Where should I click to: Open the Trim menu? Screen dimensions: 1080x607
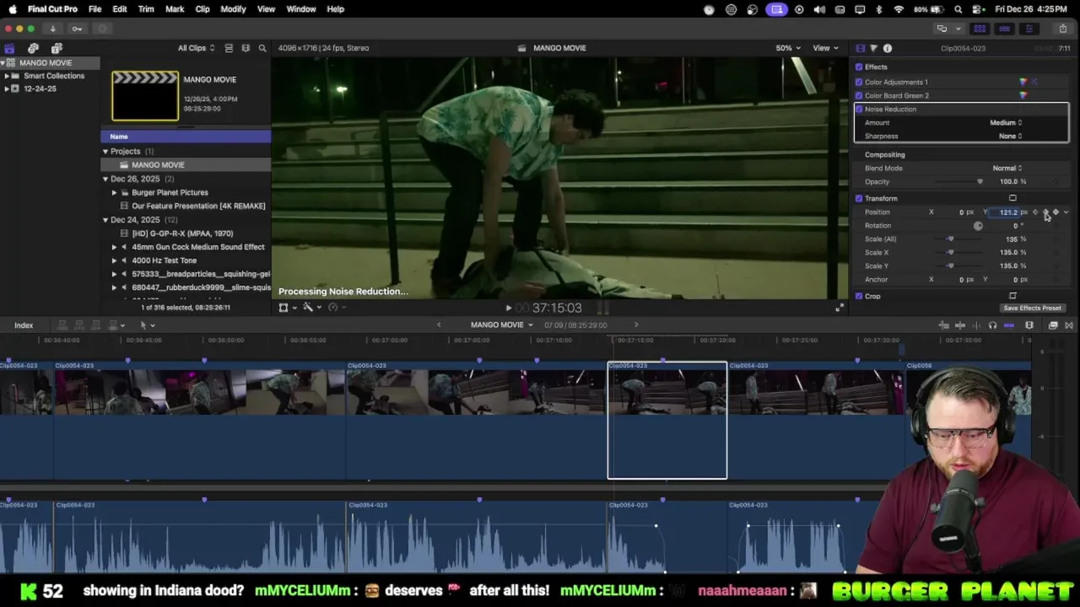point(146,9)
